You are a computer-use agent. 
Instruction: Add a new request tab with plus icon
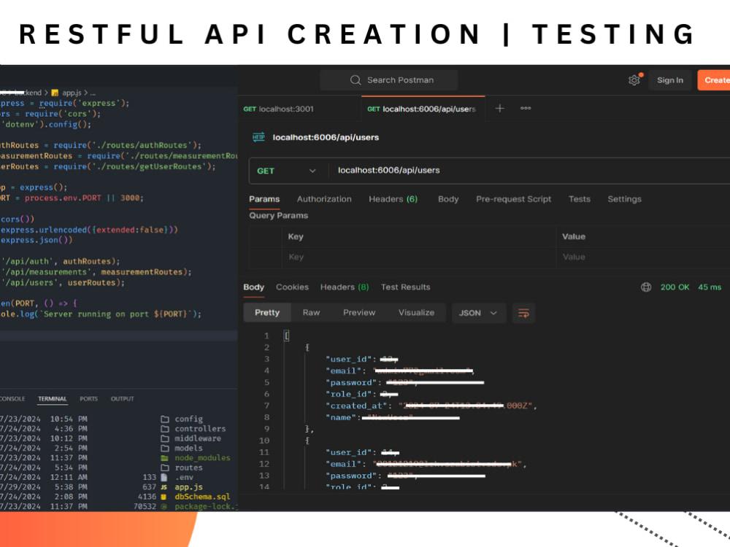(499, 109)
